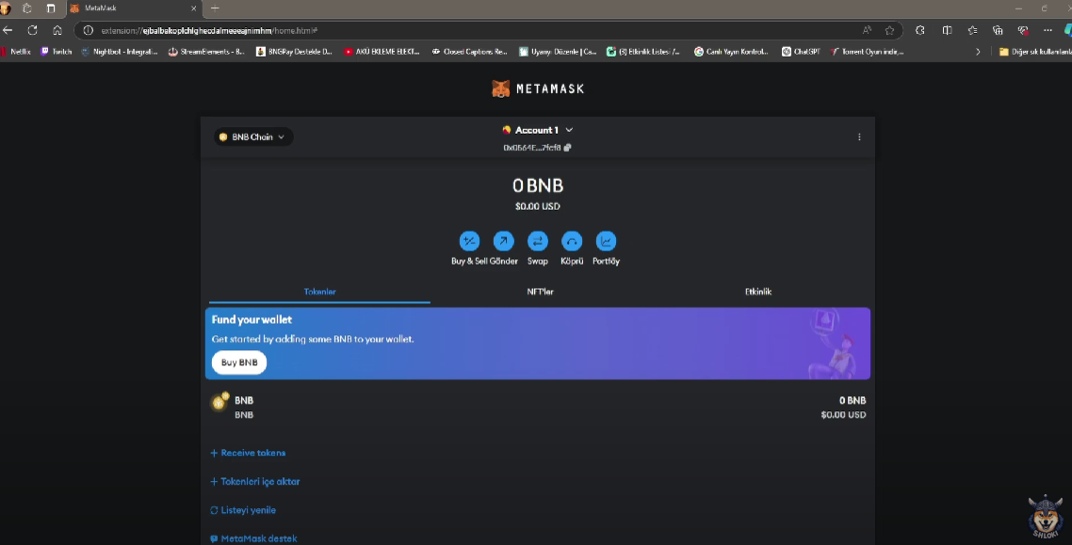Click the Buy & Sell icon
1072x545 pixels.
point(469,241)
